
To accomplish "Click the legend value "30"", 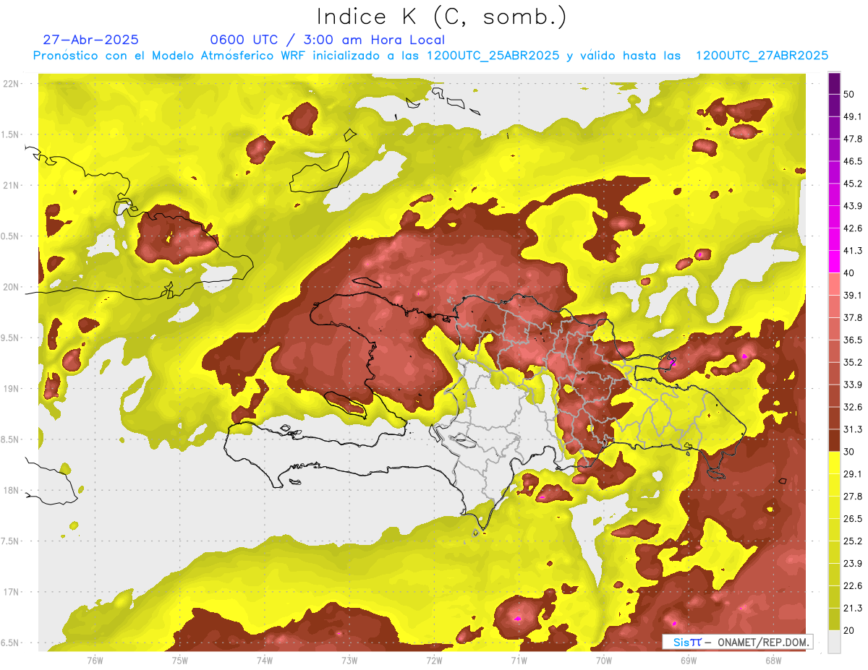I will (849, 452).
